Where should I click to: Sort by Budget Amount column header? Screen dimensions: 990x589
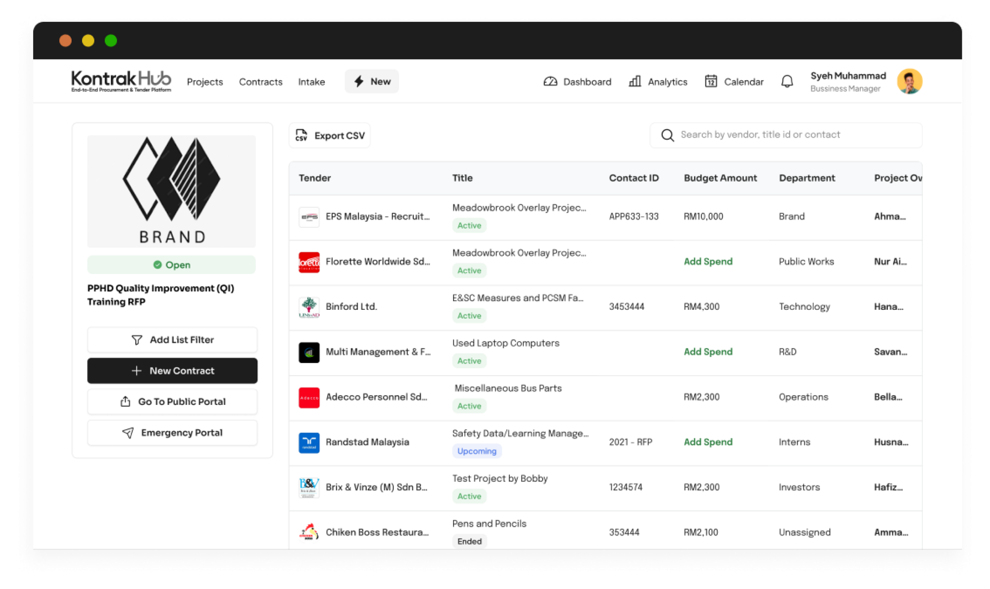tap(720, 178)
